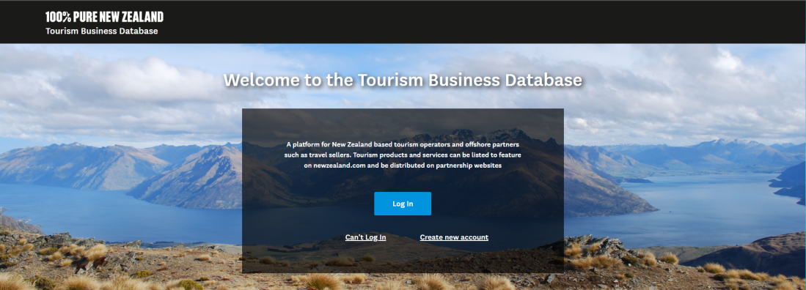806x290 pixels.
Task: Click the 'travel sellers' line of the description
Action: tap(403, 155)
